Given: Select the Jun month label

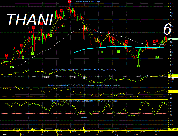Looking at the screenshot, I should coord(78,135).
